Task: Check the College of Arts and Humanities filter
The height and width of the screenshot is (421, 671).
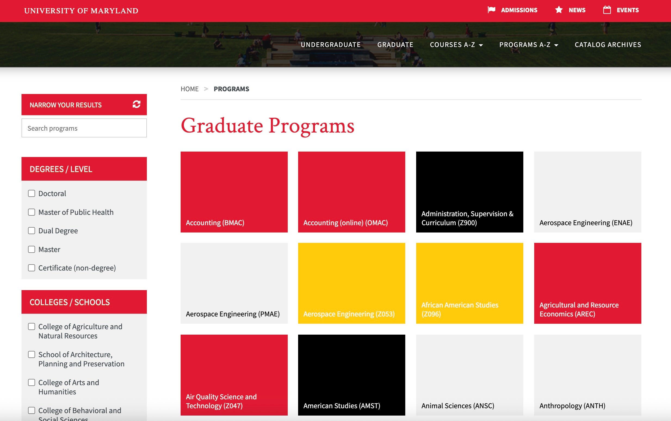Action: (31, 383)
